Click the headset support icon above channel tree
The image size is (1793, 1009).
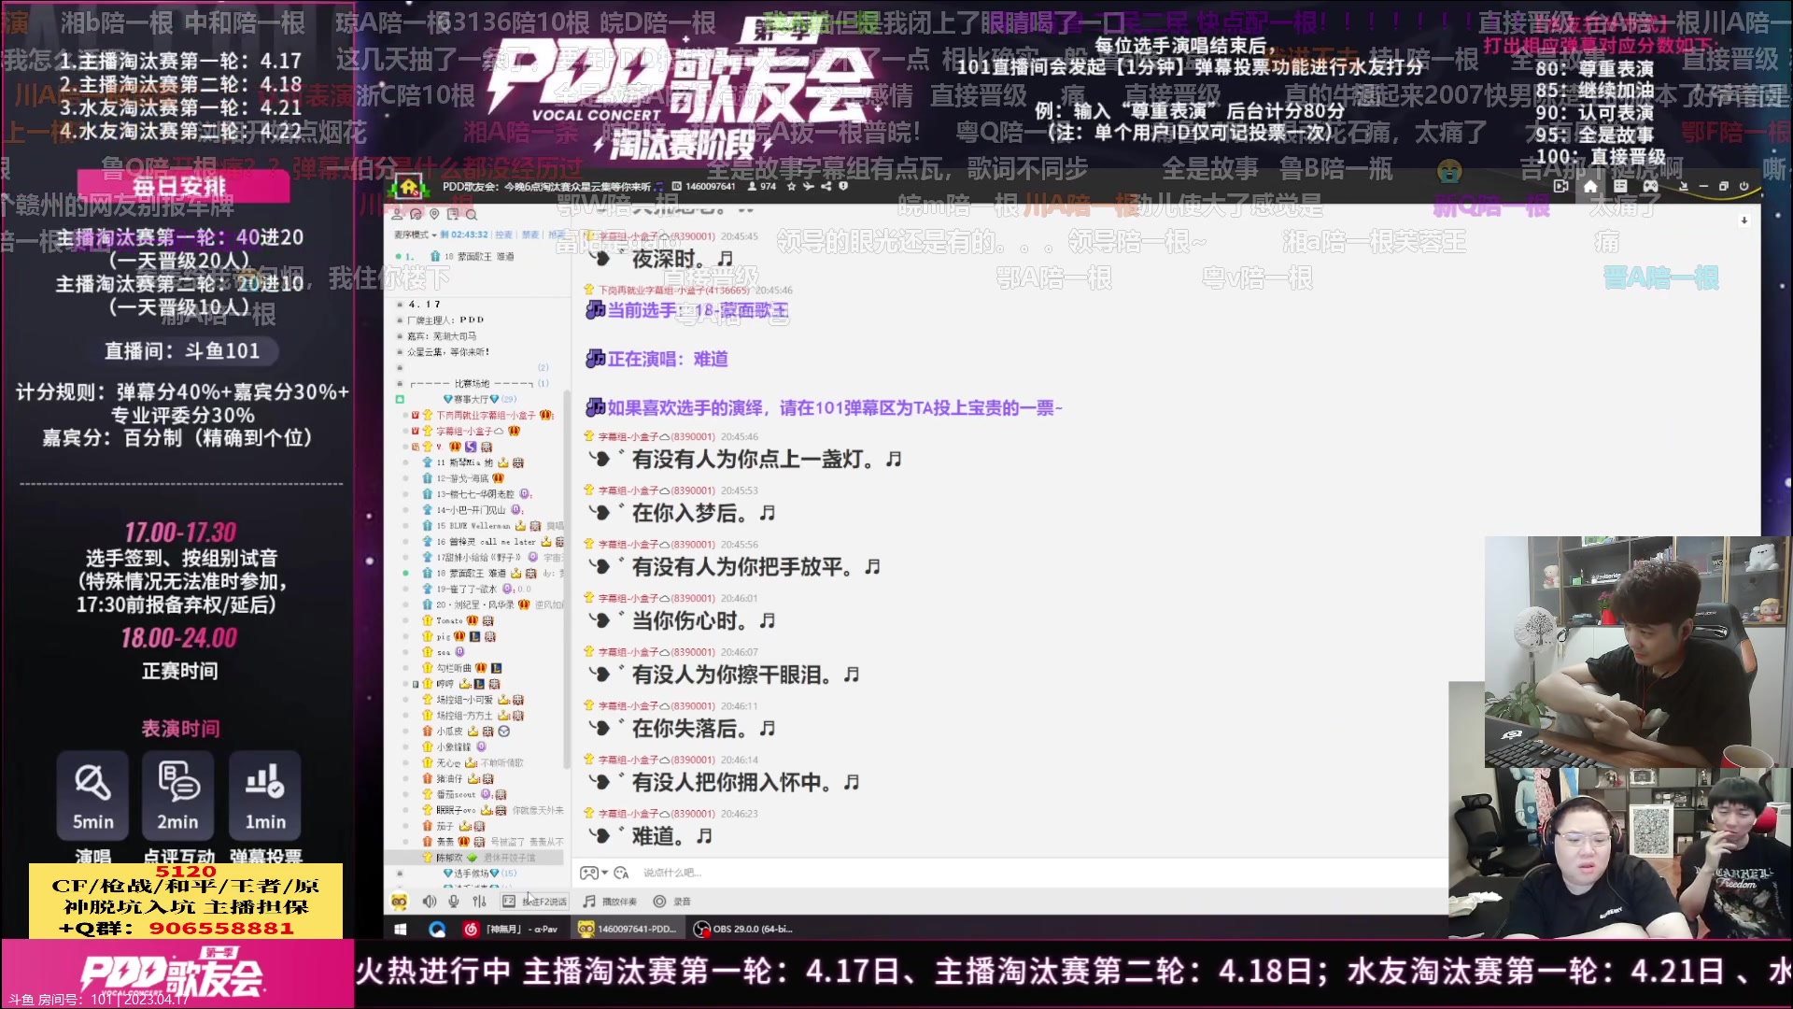coord(416,214)
